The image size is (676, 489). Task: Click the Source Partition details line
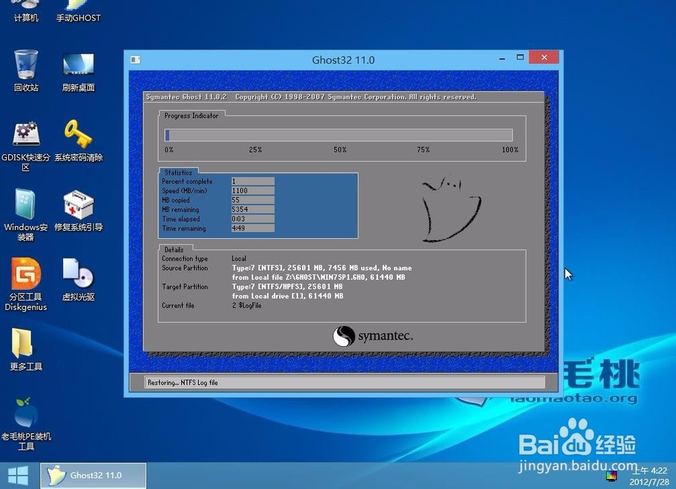click(322, 273)
